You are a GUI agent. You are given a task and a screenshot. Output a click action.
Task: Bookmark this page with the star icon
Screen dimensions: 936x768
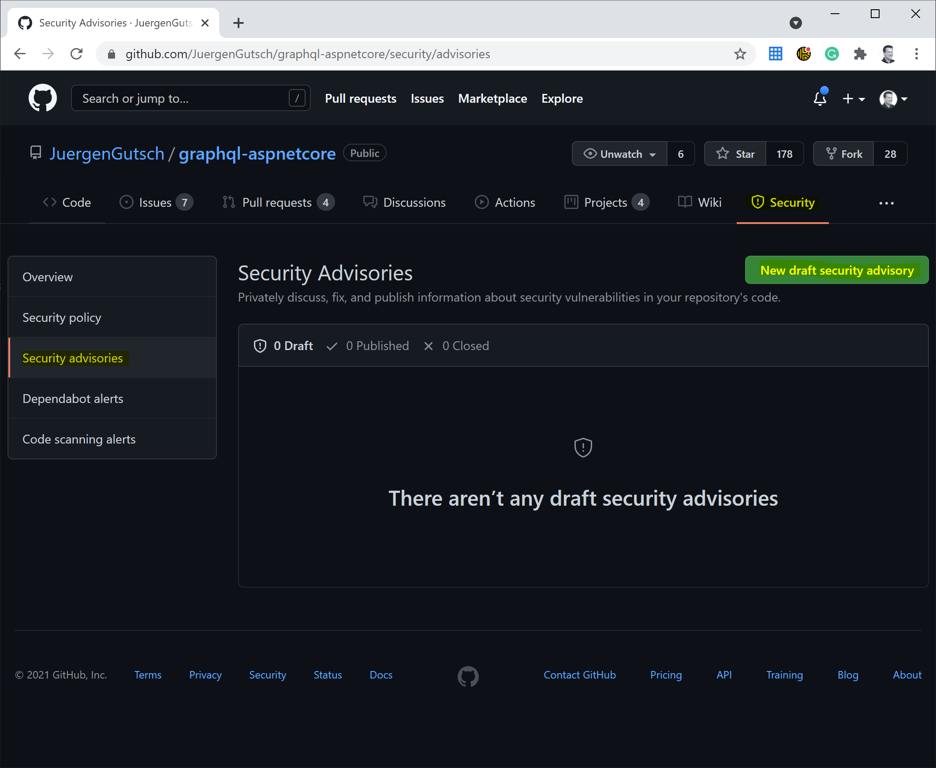tap(740, 54)
